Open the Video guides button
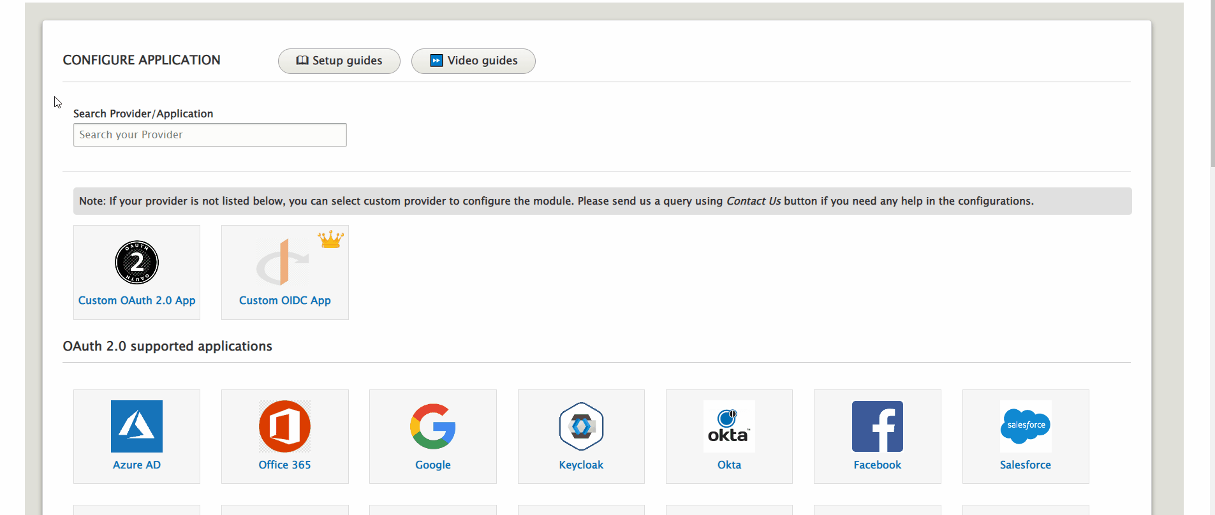Image resolution: width=1215 pixels, height=515 pixels. click(473, 61)
